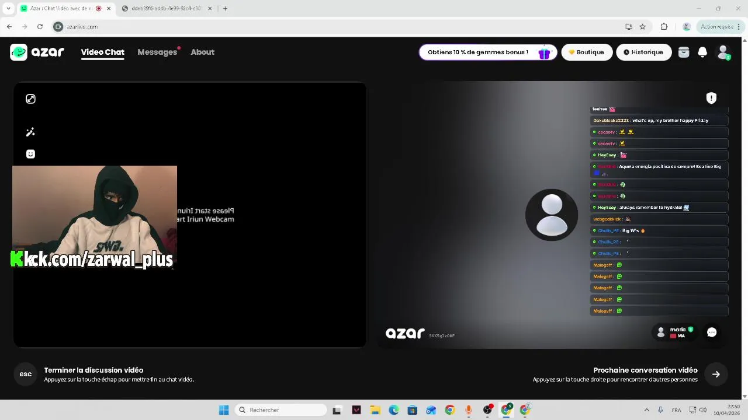Click the remote user's placeholder avatar

pyautogui.click(x=552, y=215)
